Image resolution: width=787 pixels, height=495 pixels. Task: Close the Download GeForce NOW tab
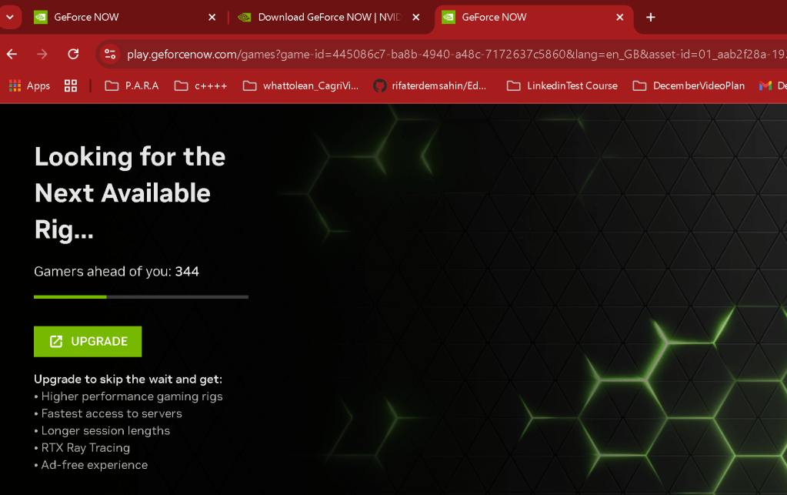pyautogui.click(x=415, y=17)
